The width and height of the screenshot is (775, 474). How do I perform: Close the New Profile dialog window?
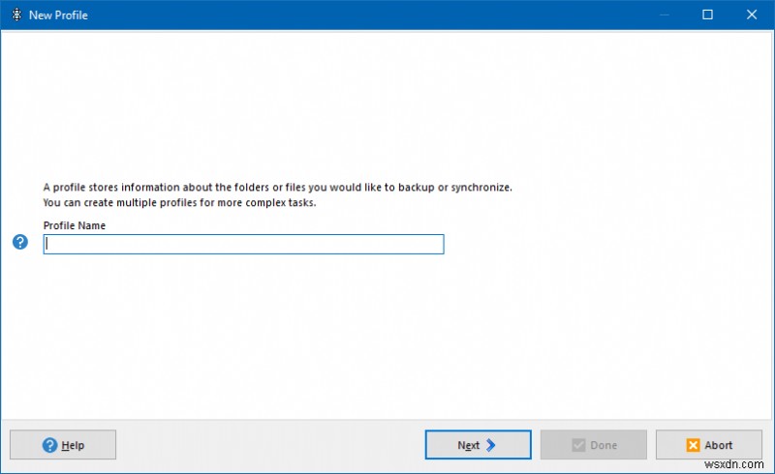click(752, 15)
